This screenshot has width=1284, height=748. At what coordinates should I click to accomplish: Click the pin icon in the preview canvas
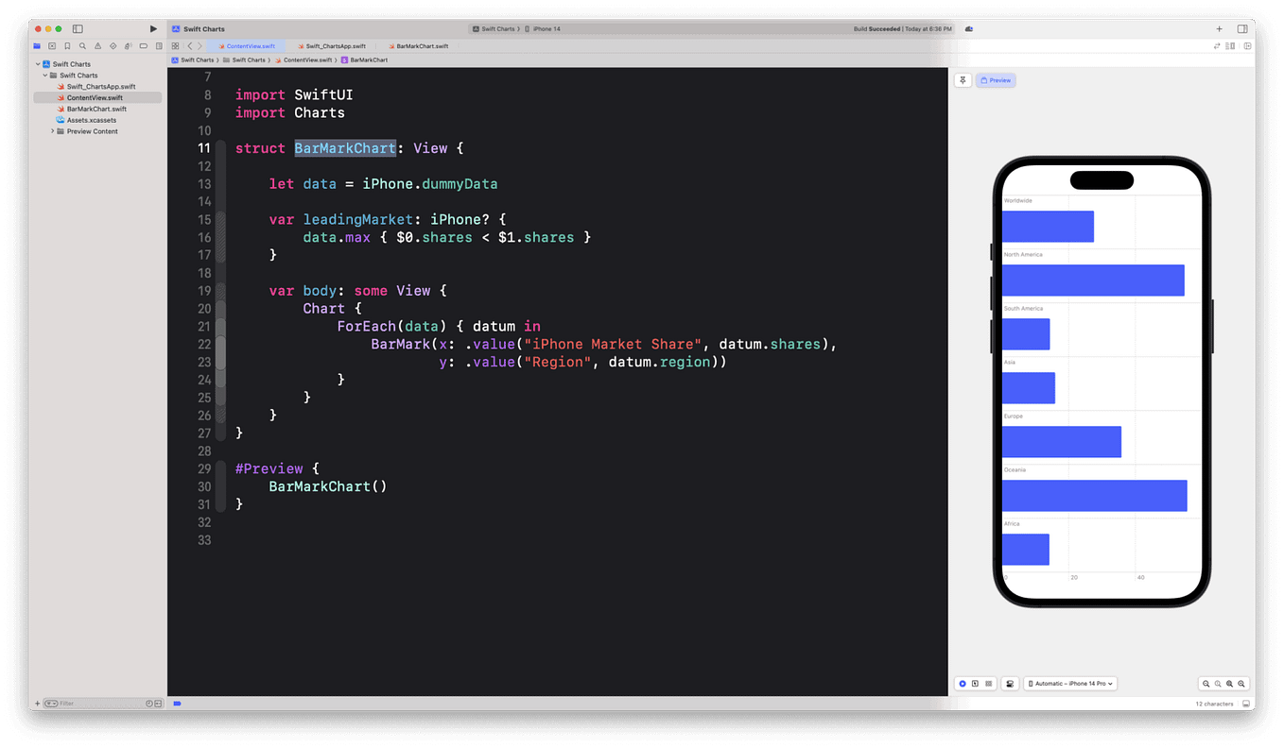[963, 80]
